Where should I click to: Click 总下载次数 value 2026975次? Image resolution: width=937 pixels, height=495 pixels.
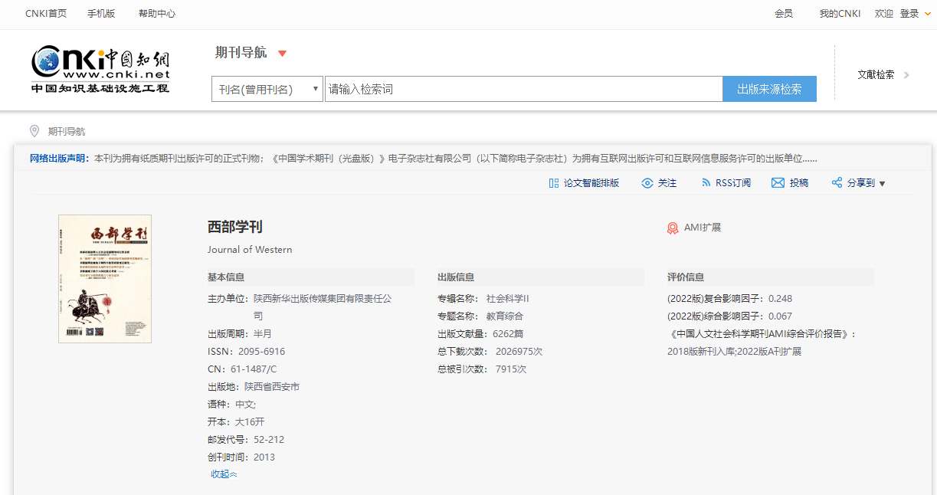click(x=519, y=352)
